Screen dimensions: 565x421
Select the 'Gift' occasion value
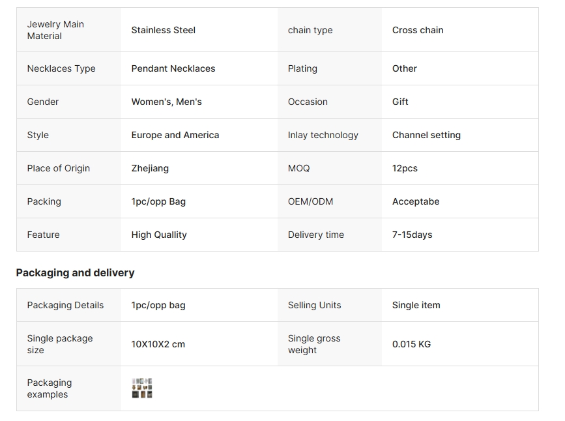[400, 102]
